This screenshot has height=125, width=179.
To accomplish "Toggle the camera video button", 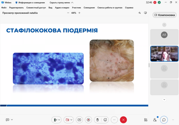I will click(67, 120).
